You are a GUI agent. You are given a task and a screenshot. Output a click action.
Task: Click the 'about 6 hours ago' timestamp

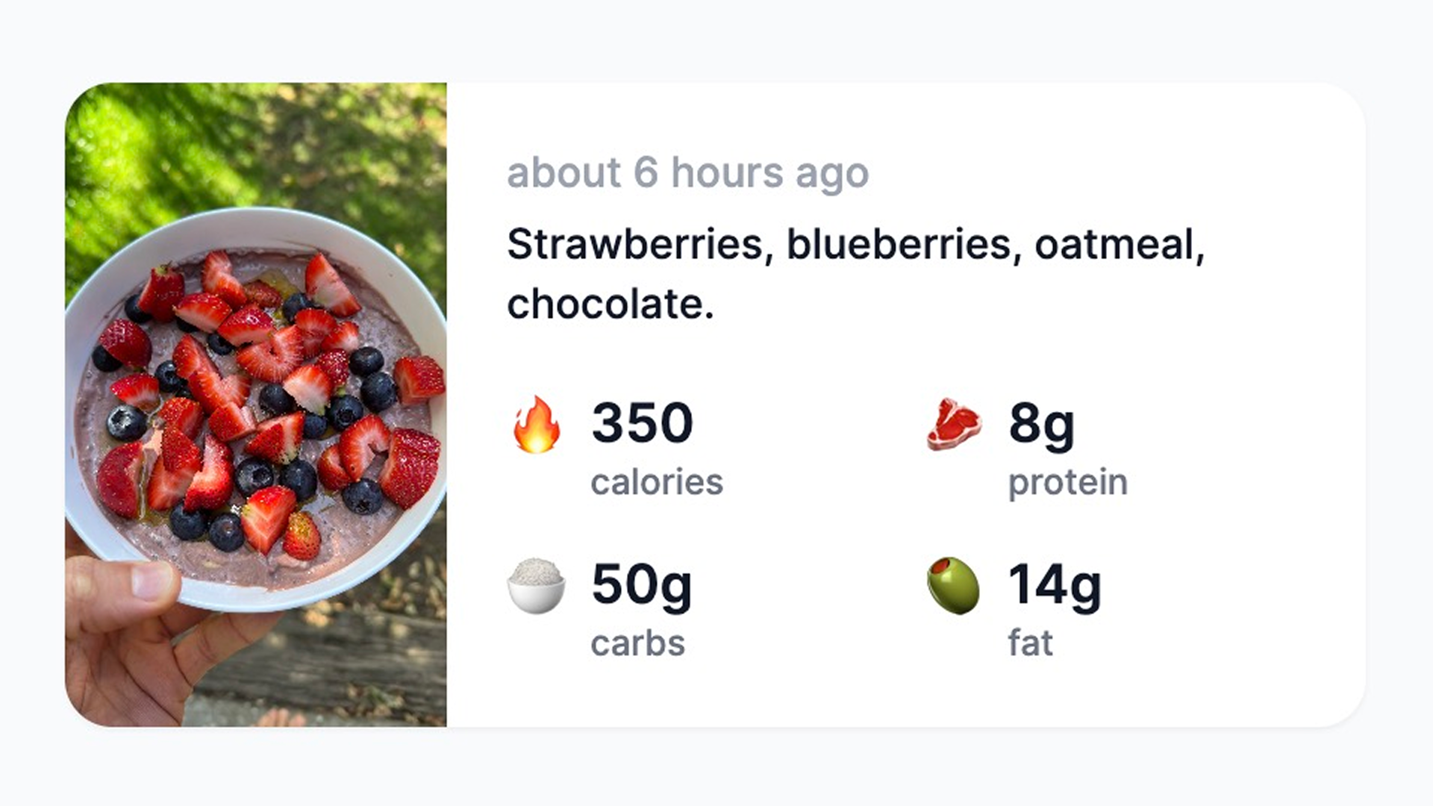click(x=688, y=173)
